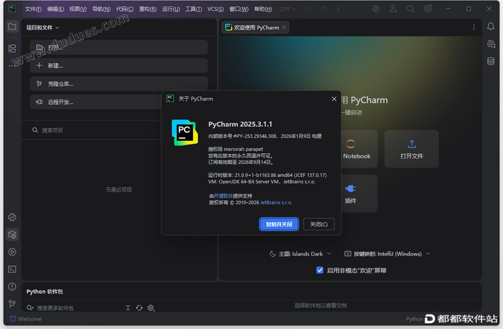
Task: Open the Code menu
Action: click(x=125, y=9)
